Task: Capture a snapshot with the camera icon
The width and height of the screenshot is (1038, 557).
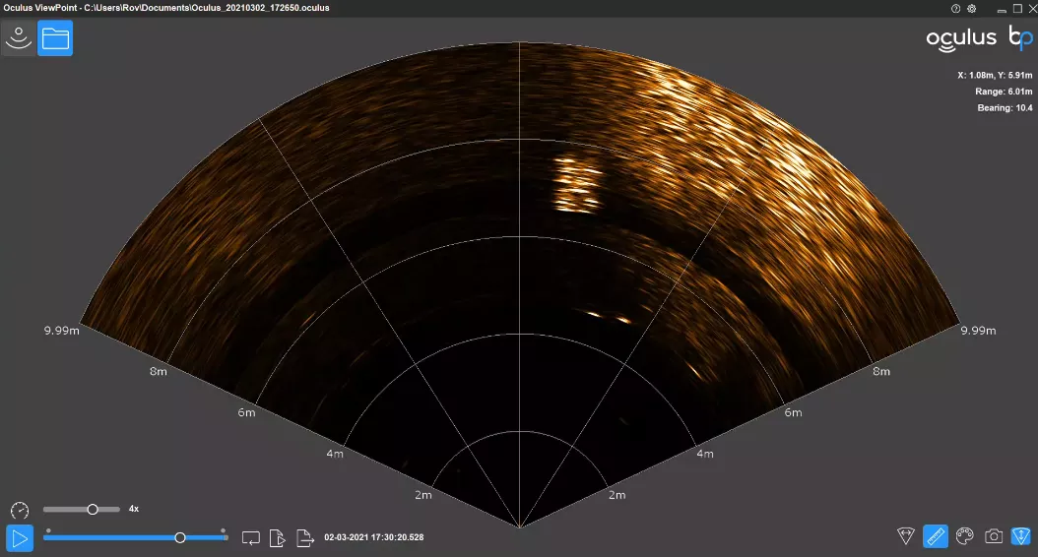Action: coord(994,536)
